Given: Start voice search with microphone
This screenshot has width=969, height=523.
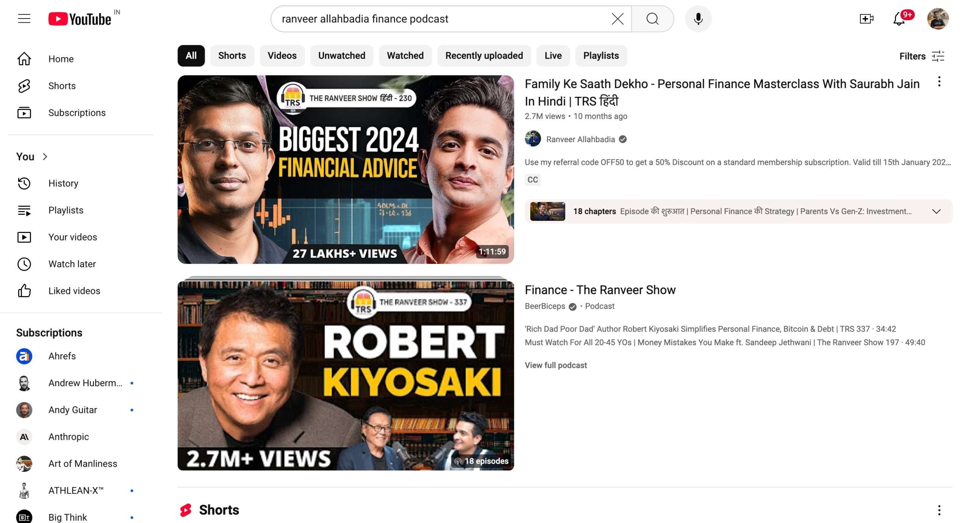Looking at the screenshot, I should [x=698, y=19].
